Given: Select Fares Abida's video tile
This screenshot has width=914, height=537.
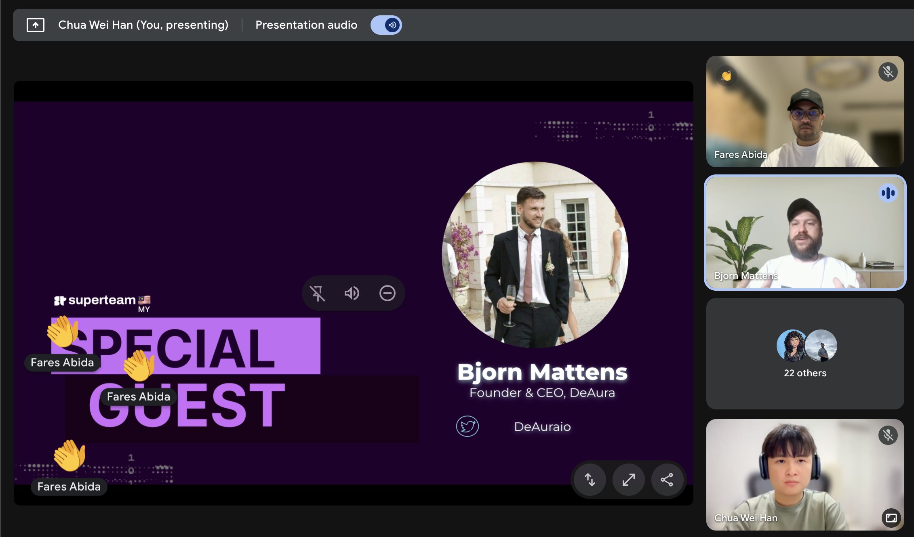Looking at the screenshot, I should (805, 111).
